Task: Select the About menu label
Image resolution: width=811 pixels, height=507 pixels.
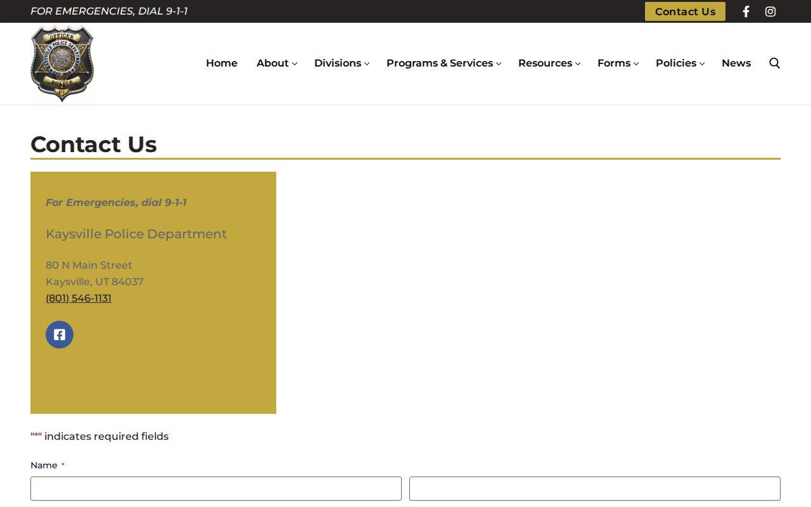Action: pos(272,63)
